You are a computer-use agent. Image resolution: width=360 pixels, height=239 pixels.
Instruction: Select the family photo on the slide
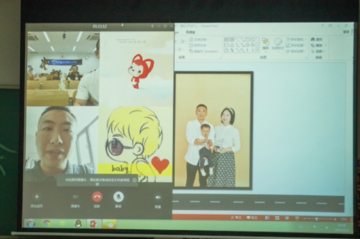pos(213,131)
